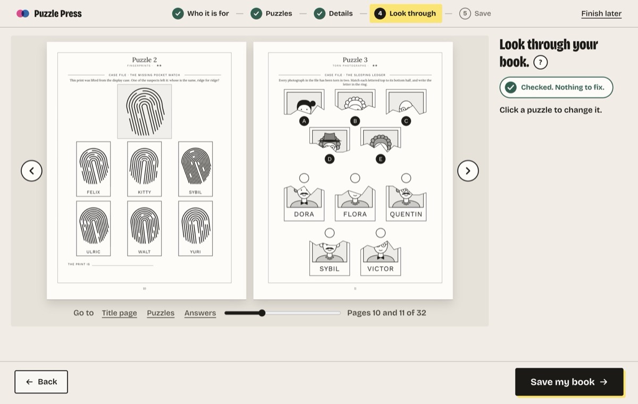Click the 'Puzzle 3' page title
This screenshot has width=638, height=404.
pyautogui.click(x=355, y=60)
